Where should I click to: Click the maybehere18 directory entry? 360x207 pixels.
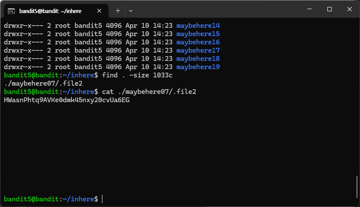point(198,59)
